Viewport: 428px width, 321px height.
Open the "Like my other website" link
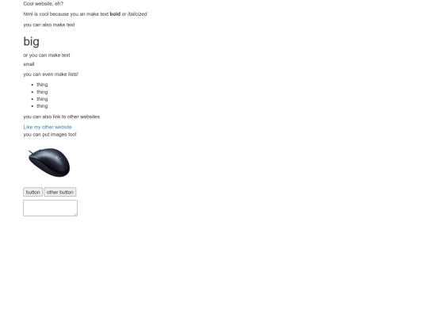[48, 127]
